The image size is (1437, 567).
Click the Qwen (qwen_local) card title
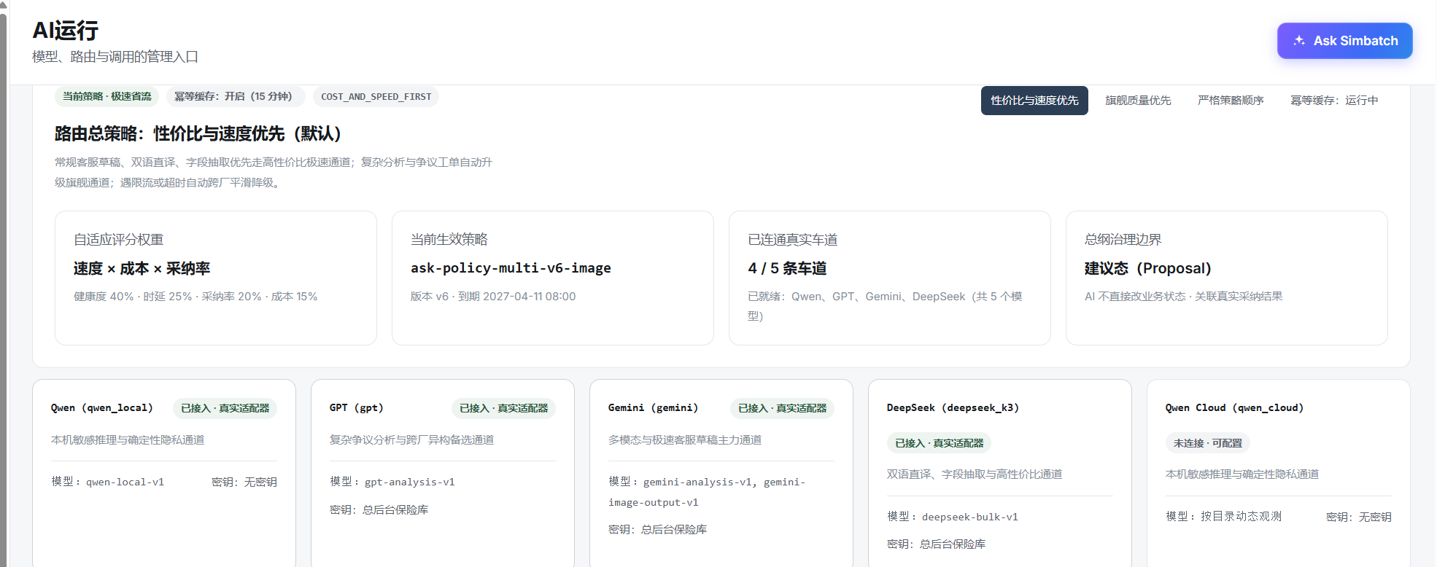[102, 408]
